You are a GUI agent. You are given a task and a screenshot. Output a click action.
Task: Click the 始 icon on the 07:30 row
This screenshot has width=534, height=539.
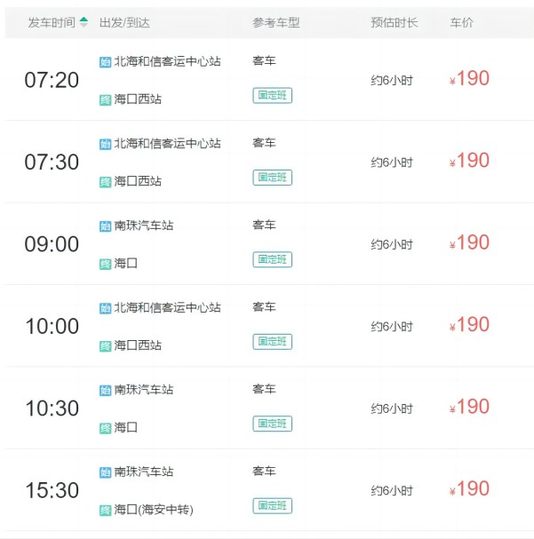[105, 144]
